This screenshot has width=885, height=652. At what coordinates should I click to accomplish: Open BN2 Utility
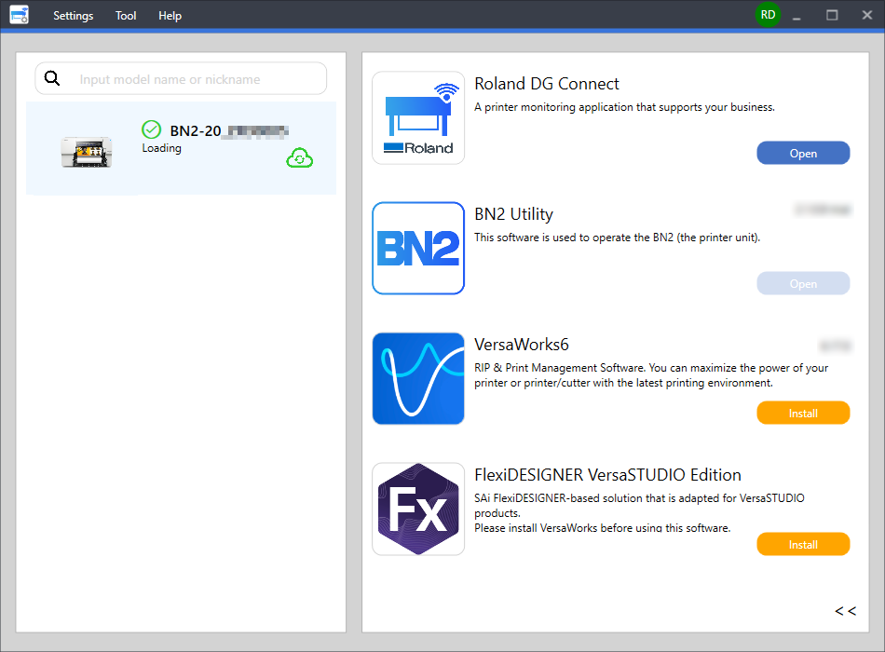803,283
